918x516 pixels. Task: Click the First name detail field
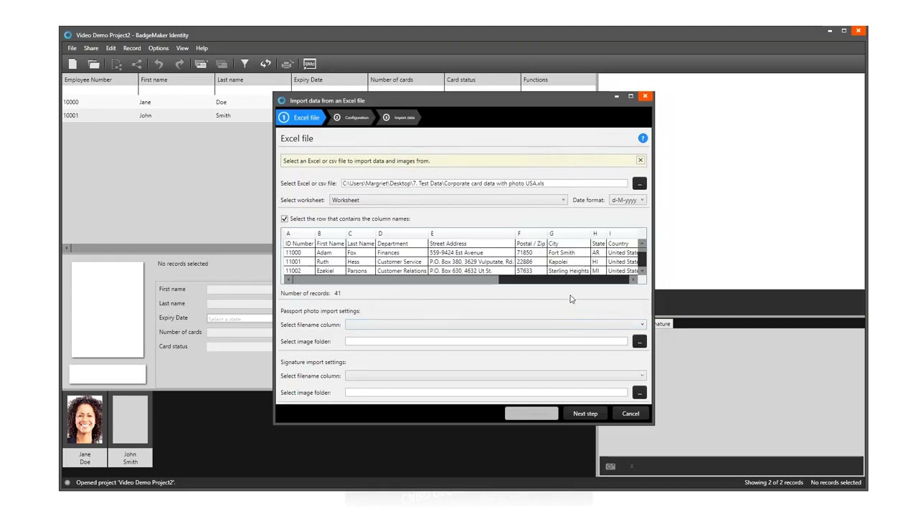click(240, 290)
